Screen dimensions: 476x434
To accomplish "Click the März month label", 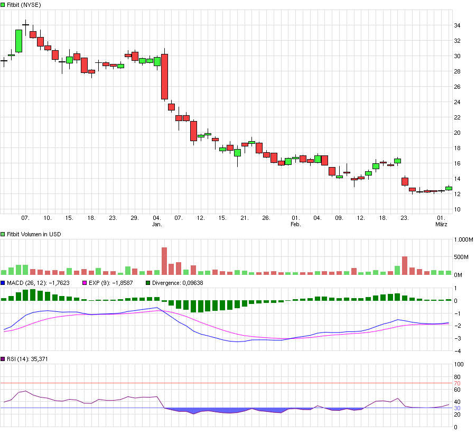I will click(441, 225).
